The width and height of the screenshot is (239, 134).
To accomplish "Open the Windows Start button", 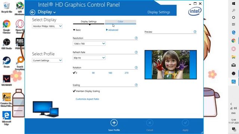I will (x=233, y=3).
